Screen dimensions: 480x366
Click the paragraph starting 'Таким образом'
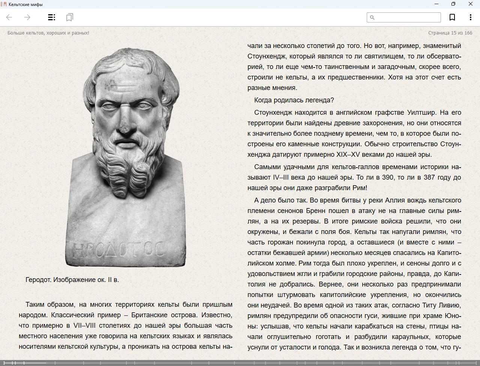point(126,325)
